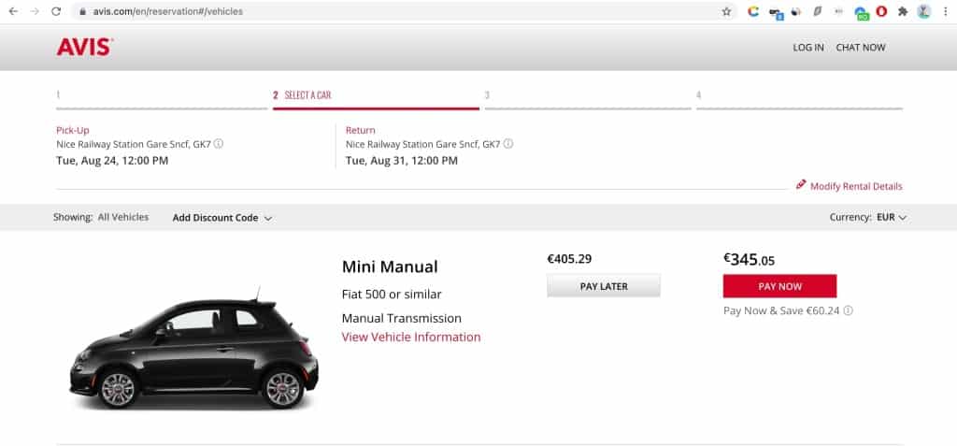The height and width of the screenshot is (446, 957).
Task: Click the red PAY NOW button
Action: click(x=780, y=286)
